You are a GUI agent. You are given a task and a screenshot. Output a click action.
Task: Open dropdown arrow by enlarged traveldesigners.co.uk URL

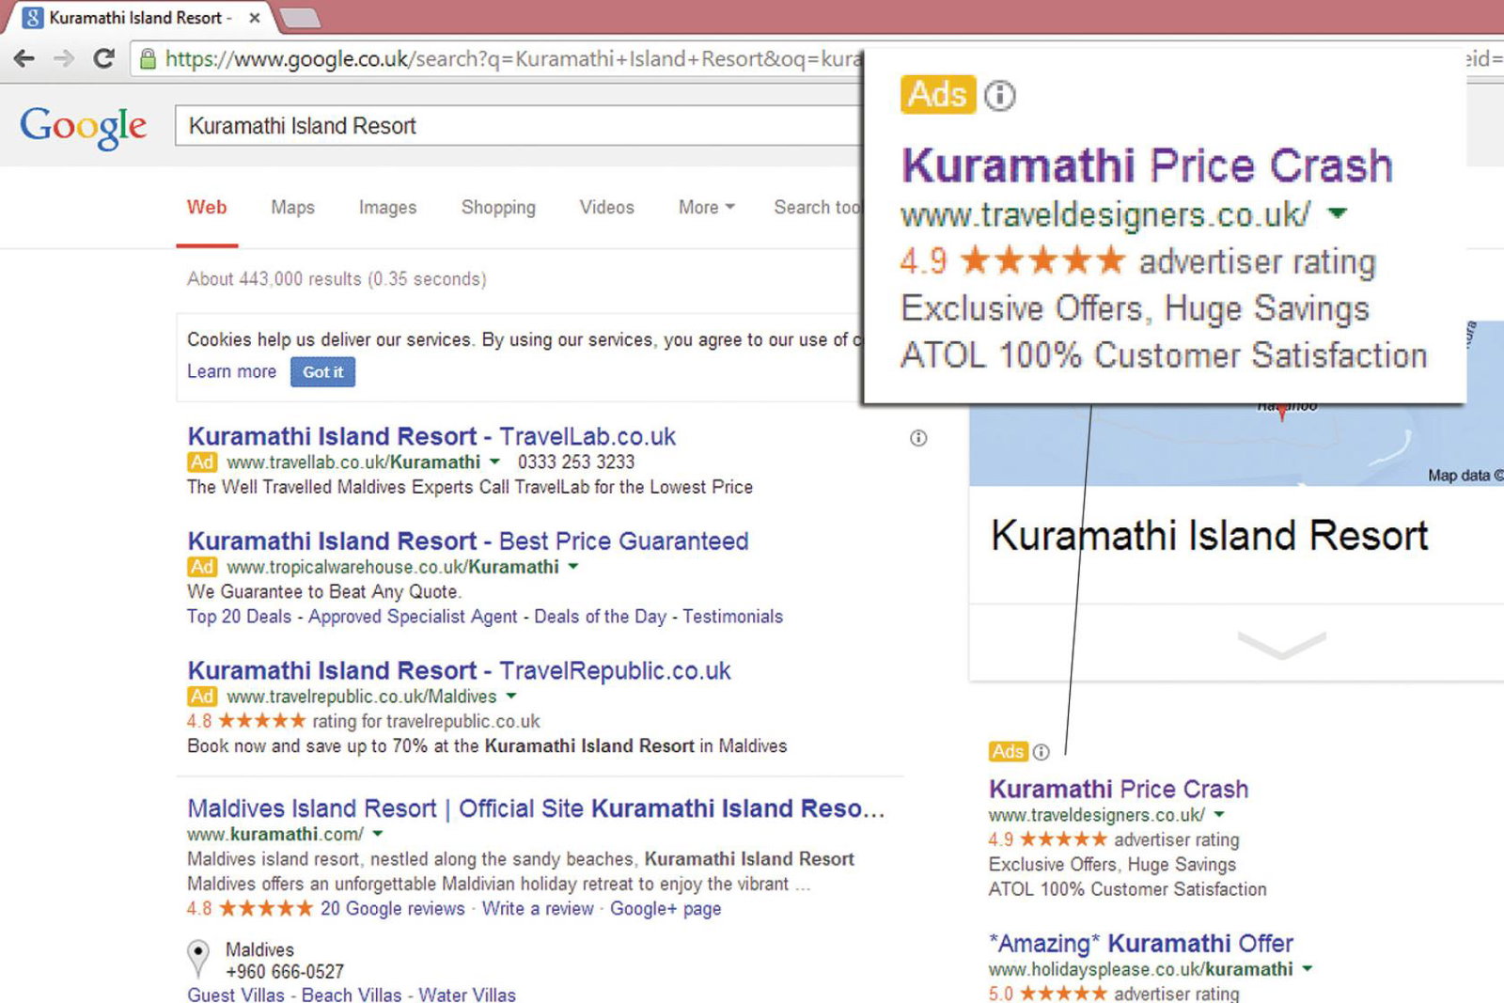[1338, 214]
